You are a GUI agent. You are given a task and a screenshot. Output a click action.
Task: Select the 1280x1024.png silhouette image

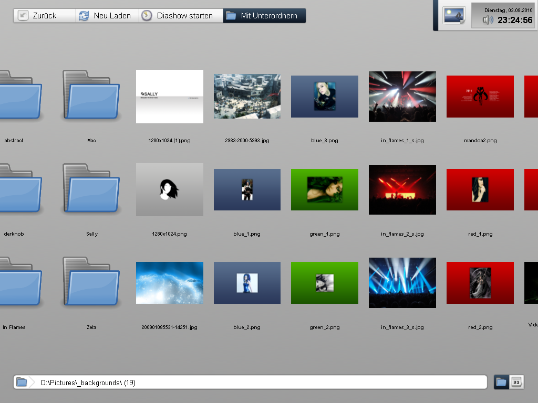[x=170, y=189]
